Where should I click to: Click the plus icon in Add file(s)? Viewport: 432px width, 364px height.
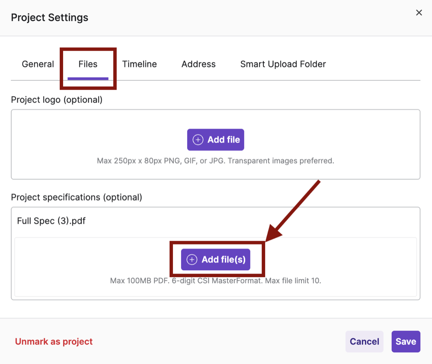click(192, 259)
